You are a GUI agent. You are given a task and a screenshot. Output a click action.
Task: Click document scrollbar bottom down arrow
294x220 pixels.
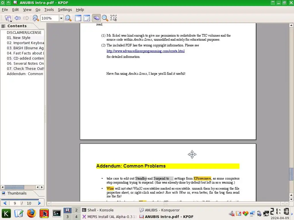[x=291, y=199]
